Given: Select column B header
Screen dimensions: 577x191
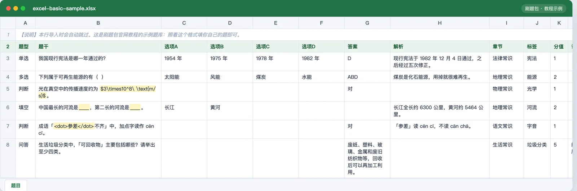Looking at the screenshot, I should pos(98,23).
